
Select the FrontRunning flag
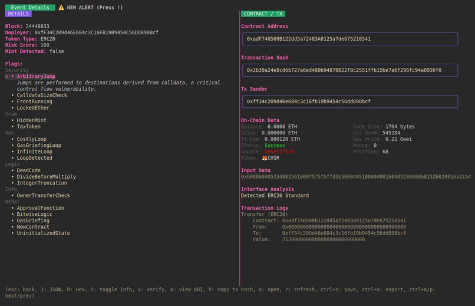click(35, 101)
